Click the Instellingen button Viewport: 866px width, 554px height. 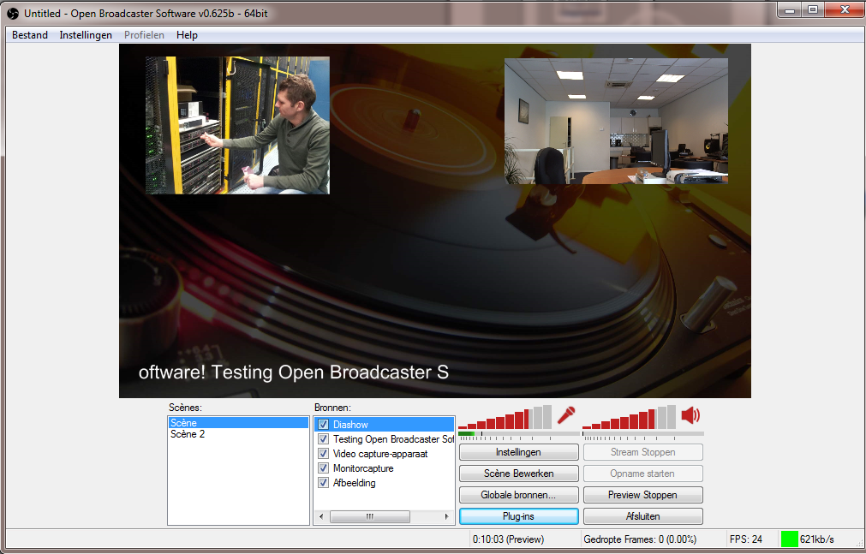[x=518, y=452]
